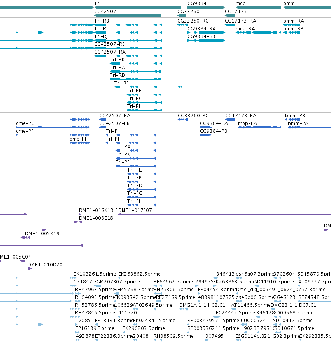
Task: Click transcript label Trl-RK
Action: [117, 60]
